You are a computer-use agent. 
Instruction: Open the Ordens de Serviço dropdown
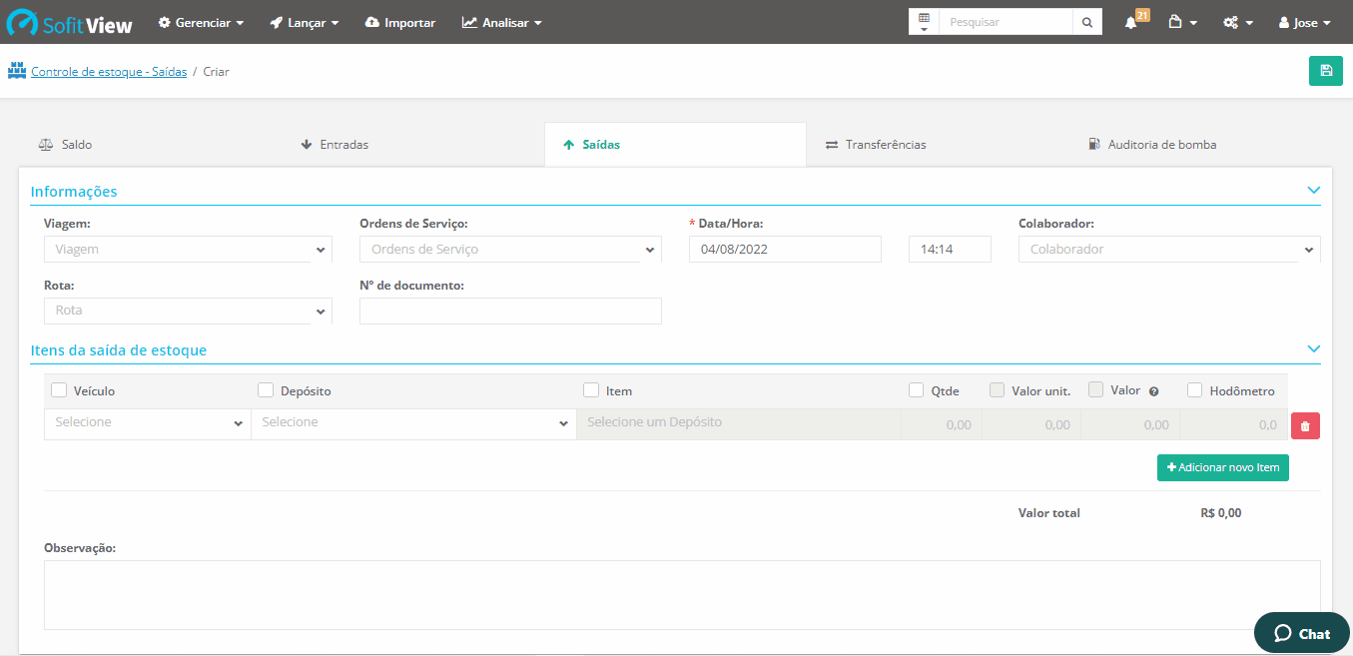[510, 250]
